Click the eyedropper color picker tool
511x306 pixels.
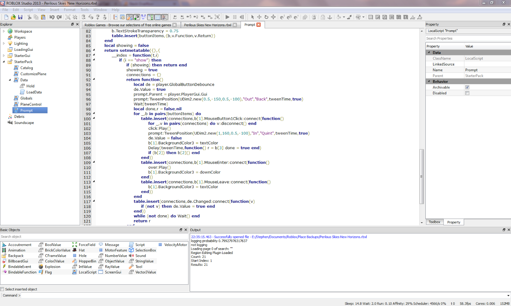tap(349, 17)
